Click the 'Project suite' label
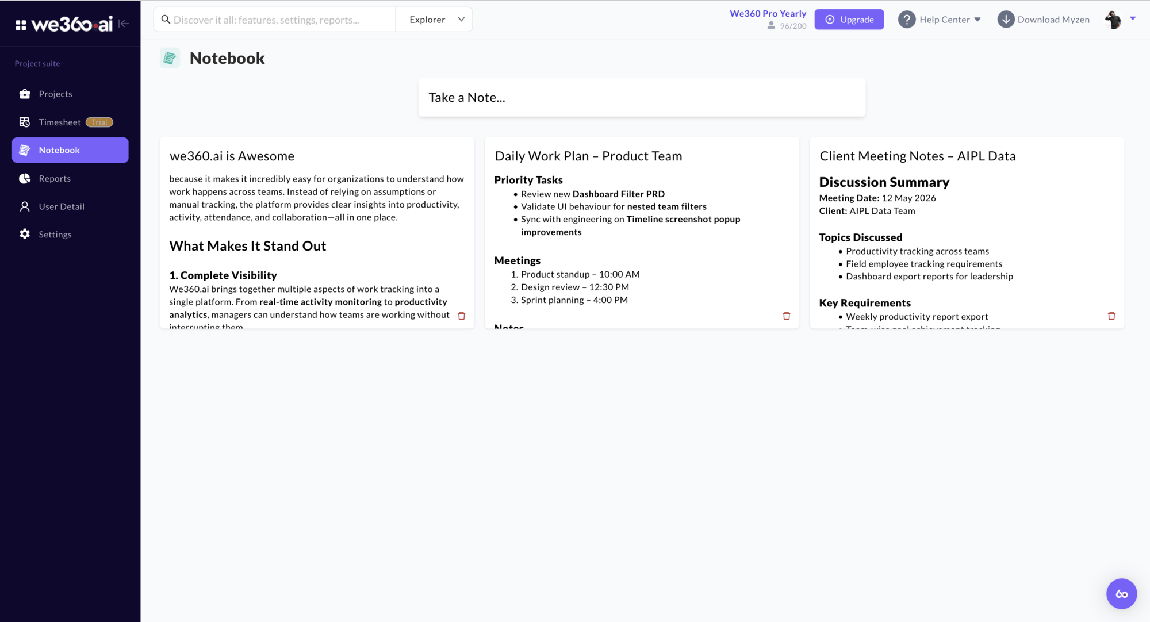The height and width of the screenshot is (622, 1150). [x=37, y=63]
